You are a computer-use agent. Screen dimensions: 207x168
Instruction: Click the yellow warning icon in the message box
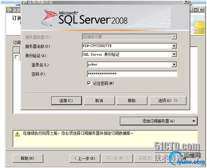[17, 134]
